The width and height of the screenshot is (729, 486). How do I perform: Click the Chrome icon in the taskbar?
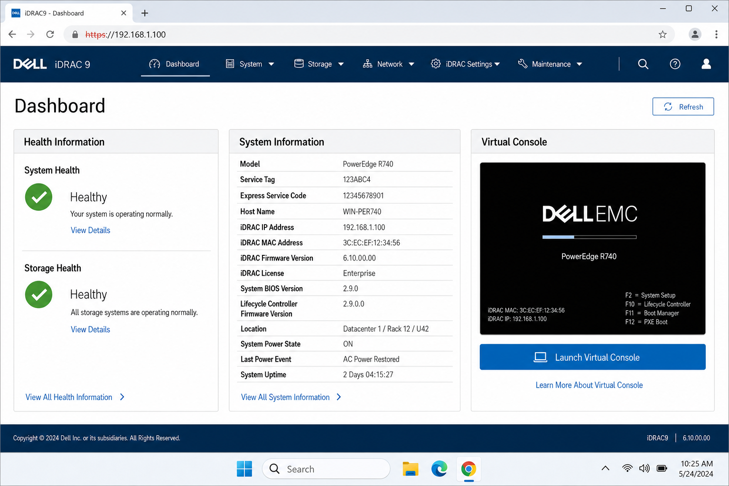click(468, 469)
